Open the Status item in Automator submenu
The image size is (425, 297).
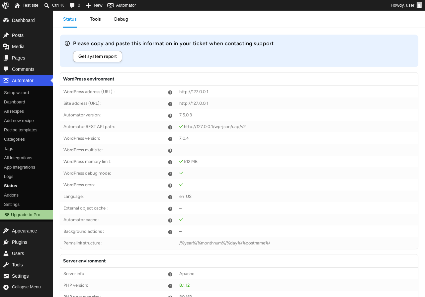(27, 186)
